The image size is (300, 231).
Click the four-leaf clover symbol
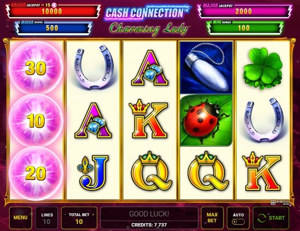[x=263, y=68]
